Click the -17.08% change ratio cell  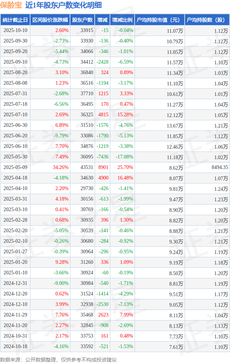[124, 157]
